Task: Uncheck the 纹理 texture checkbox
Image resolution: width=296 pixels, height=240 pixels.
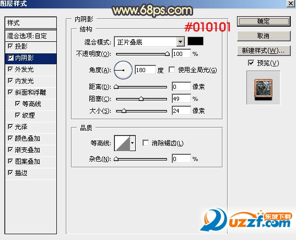Action: tap(18, 115)
